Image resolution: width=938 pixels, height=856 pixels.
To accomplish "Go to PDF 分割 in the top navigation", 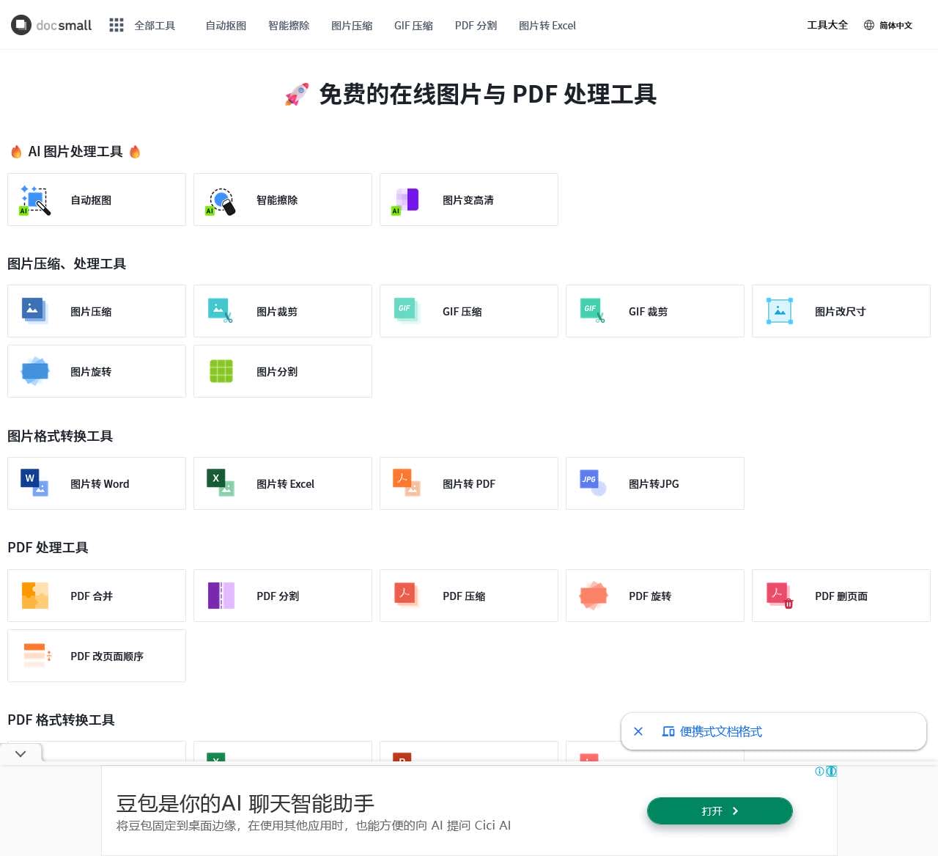I will (476, 26).
